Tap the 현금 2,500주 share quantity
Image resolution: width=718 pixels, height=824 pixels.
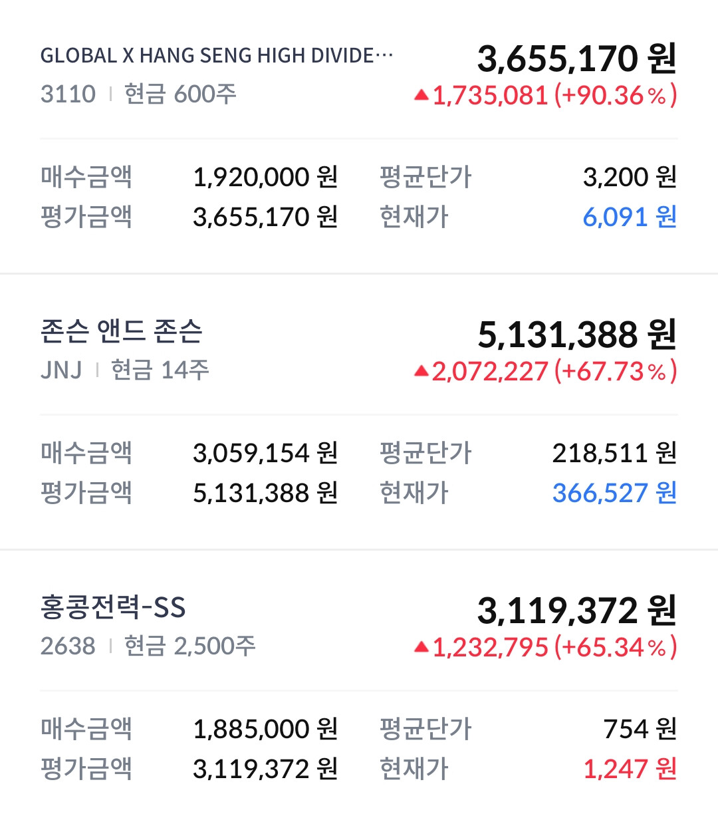click(189, 646)
